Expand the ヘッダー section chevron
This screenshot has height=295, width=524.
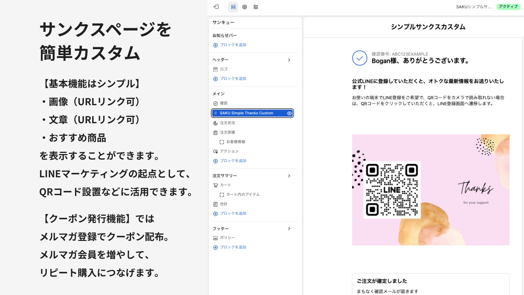tap(289, 60)
